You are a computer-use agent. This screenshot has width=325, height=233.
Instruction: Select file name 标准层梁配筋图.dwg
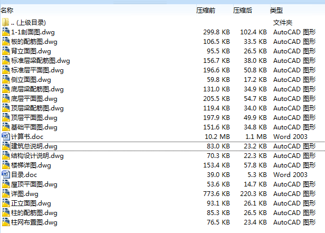41,61
